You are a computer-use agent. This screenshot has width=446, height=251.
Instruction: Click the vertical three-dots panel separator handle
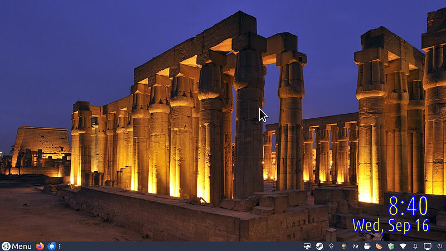point(60,246)
